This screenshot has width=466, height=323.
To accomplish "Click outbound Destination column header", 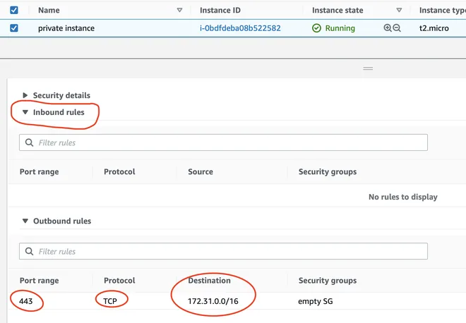I will 209,280.
